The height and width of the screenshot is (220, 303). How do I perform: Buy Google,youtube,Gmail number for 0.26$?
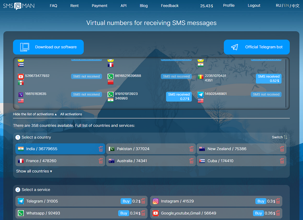coord(259,213)
